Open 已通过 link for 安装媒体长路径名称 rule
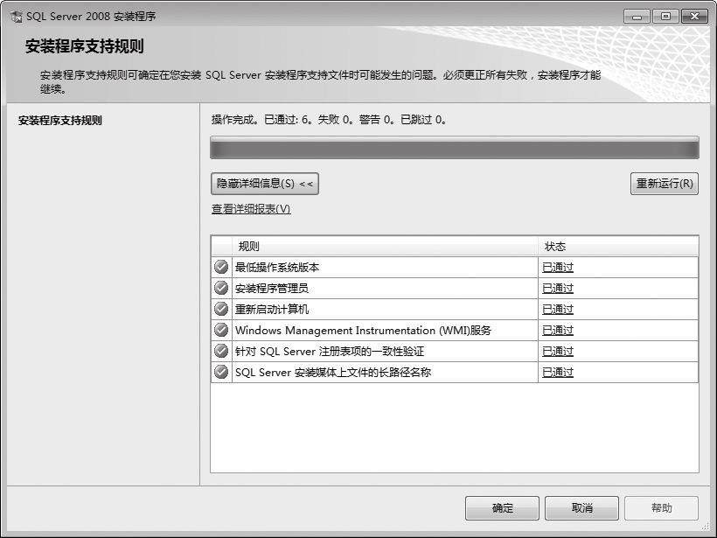 [x=558, y=373]
